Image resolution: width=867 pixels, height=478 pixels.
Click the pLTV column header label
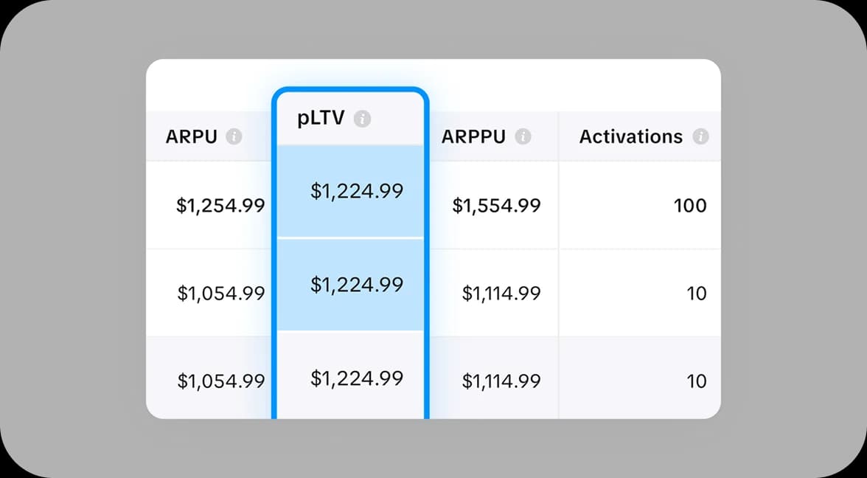click(320, 117)
